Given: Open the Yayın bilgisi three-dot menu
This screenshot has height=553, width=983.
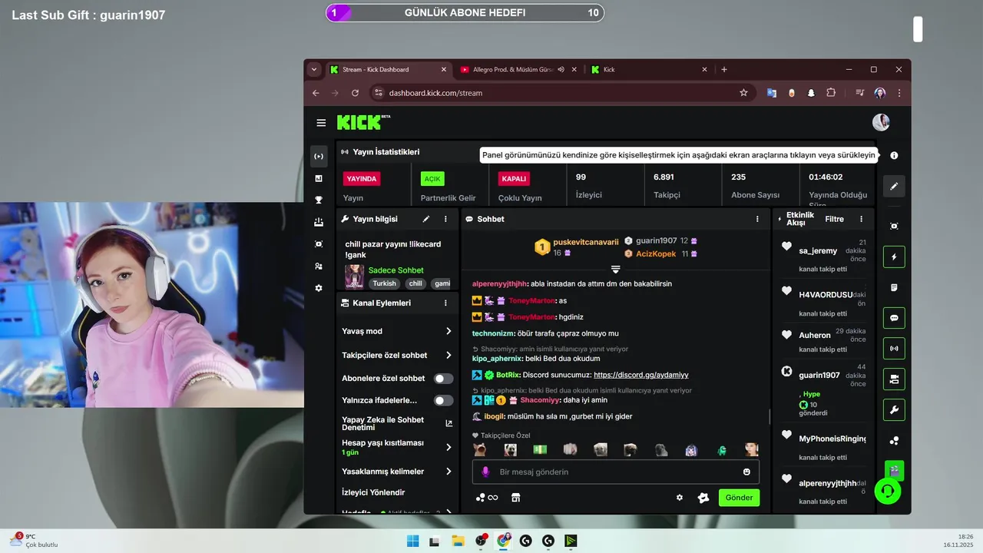Looking at the screenshot, I should [445, 219].
